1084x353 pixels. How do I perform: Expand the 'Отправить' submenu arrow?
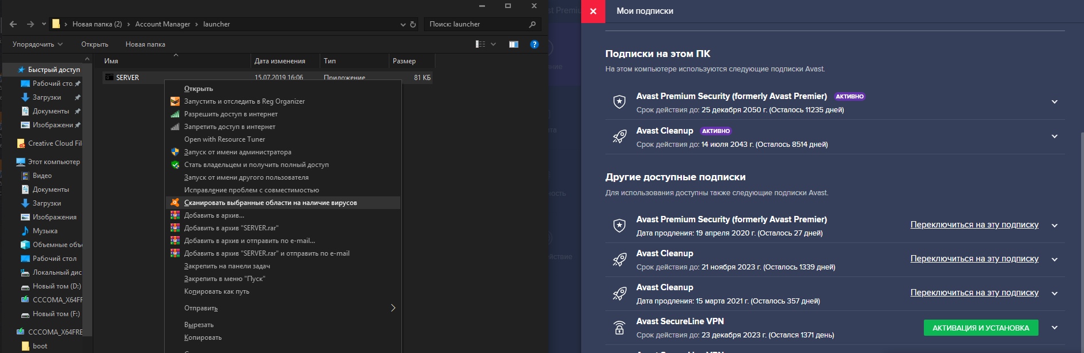click(393, 308)
